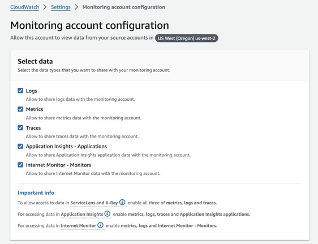This screenshot has height=244, width=318.
Task: Uncheck the Logs checkbox
Action: pos(20,91)
